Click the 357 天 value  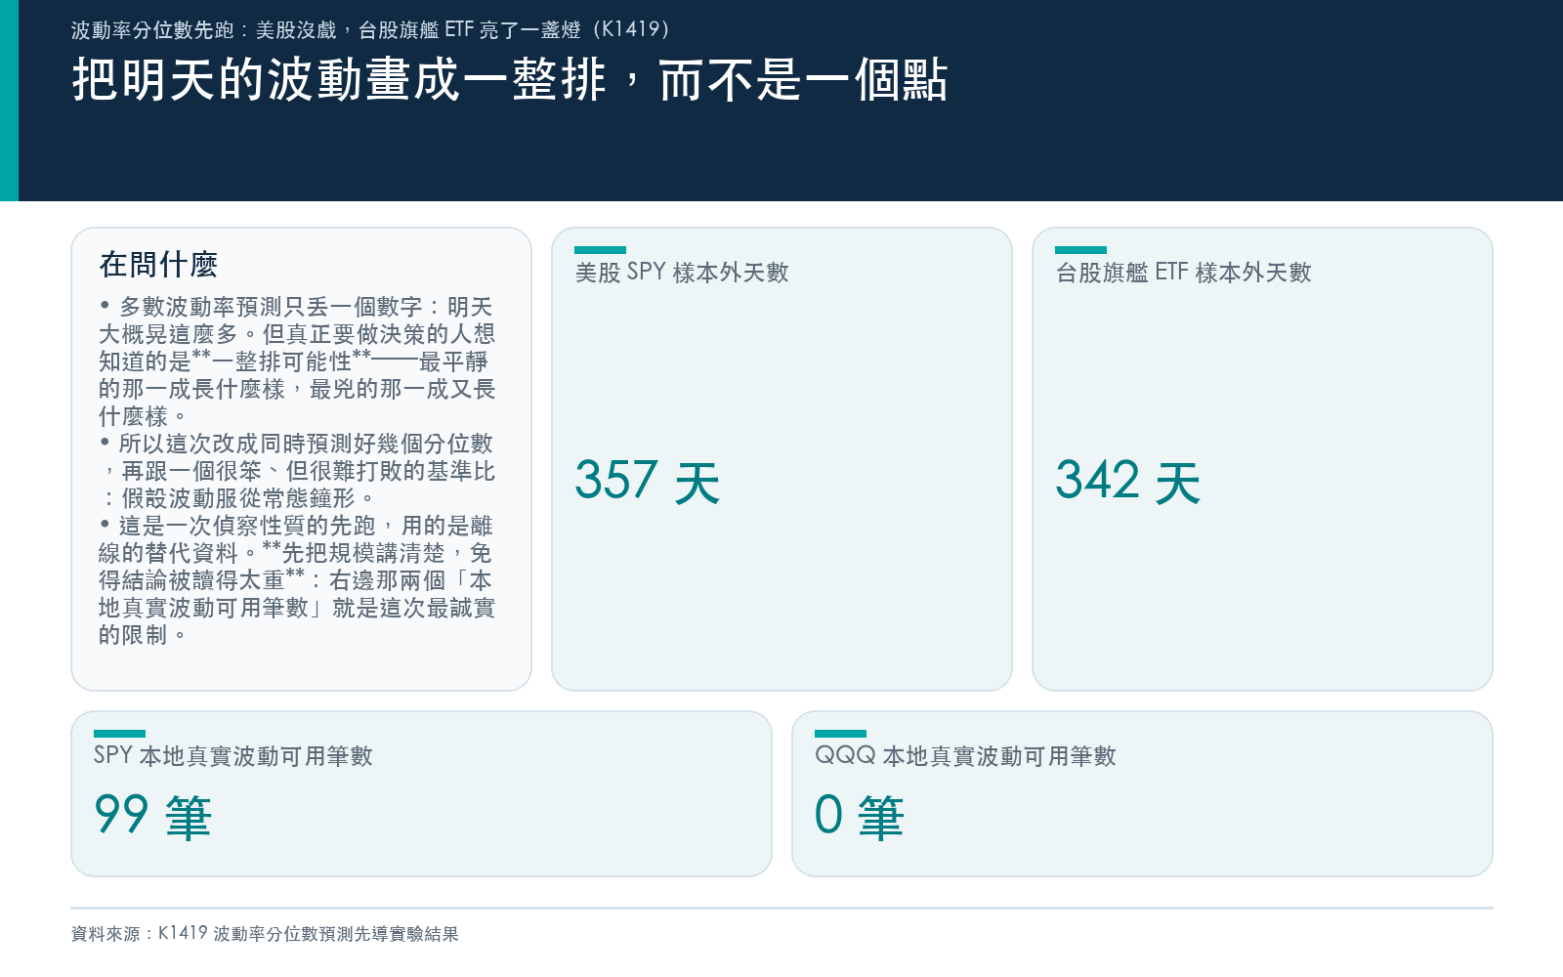(x=647, y=481)
